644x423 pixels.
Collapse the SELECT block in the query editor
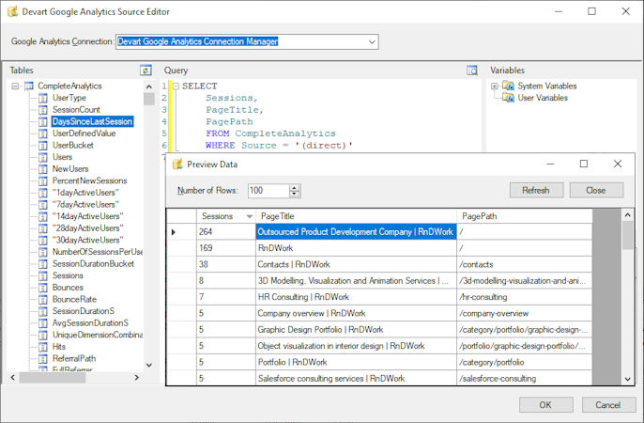pos(175,86)
